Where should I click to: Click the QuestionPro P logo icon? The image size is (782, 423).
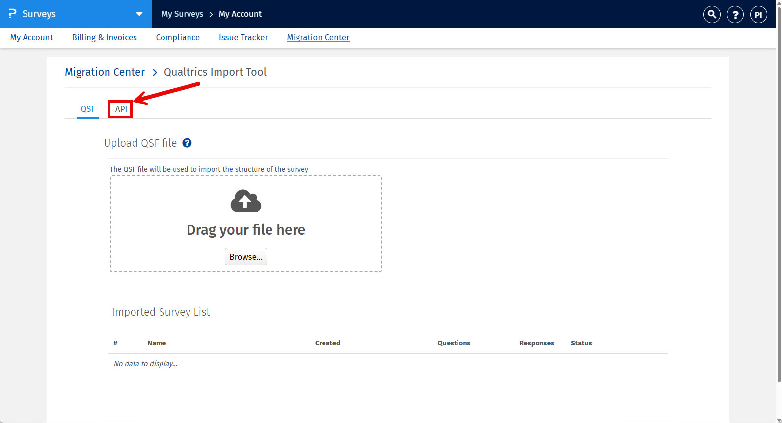click(x=12, y=14)
